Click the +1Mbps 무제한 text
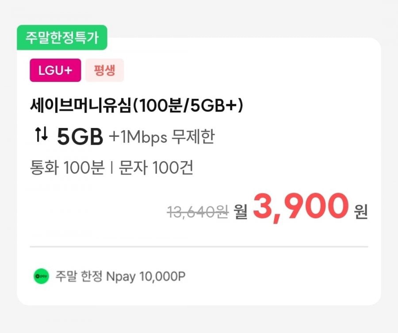This screenshot has width=398, height=333. pyautogui.click(x=161, y=137)
